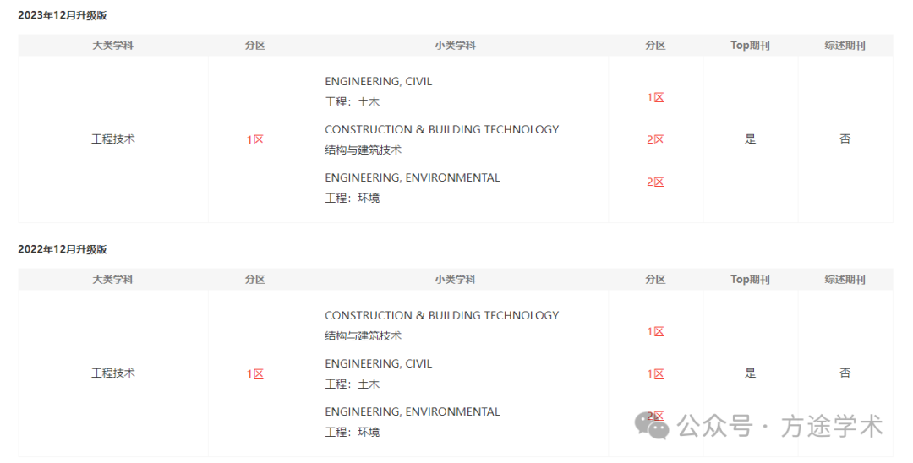Click red 1区 next to ENGINEERING, CIVIL 2023

pyautogui.click(x=655, y=98)
